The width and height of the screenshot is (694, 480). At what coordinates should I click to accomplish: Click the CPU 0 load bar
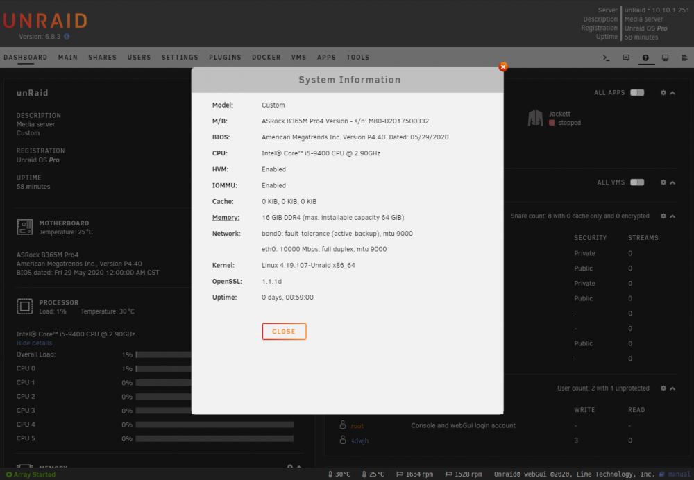point(214,368)
